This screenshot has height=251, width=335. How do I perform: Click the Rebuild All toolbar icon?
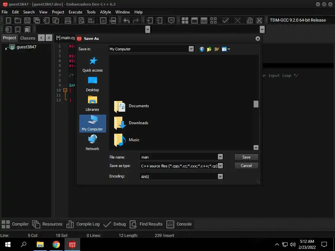point(213,21)
